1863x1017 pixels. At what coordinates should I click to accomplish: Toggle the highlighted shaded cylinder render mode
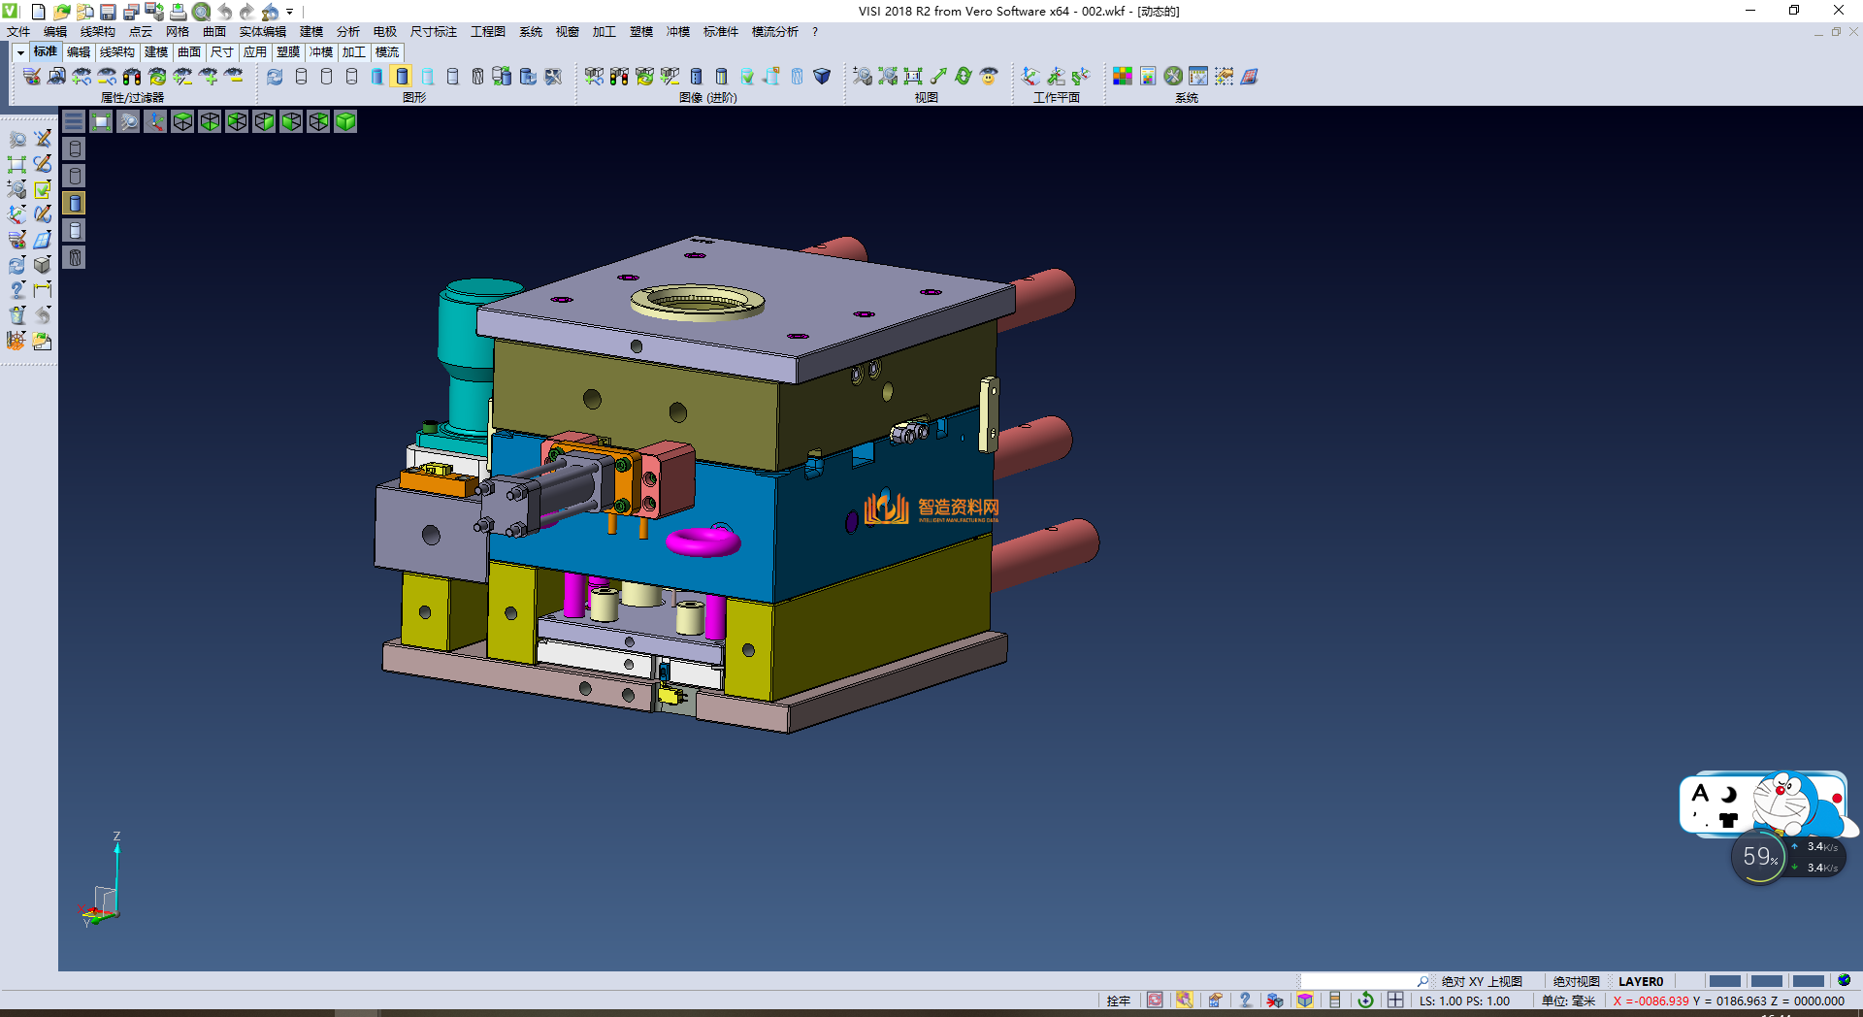click(402, 76)
